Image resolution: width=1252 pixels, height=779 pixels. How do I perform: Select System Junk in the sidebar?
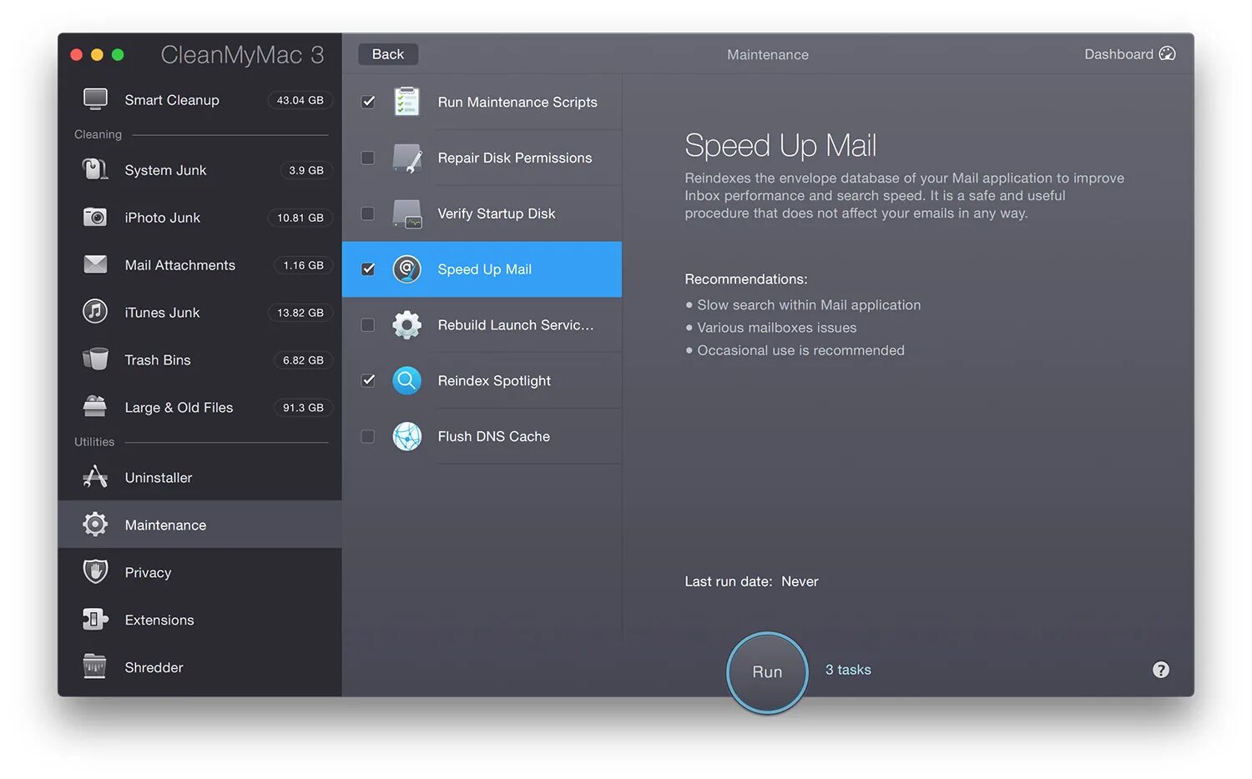coord(199,169)
